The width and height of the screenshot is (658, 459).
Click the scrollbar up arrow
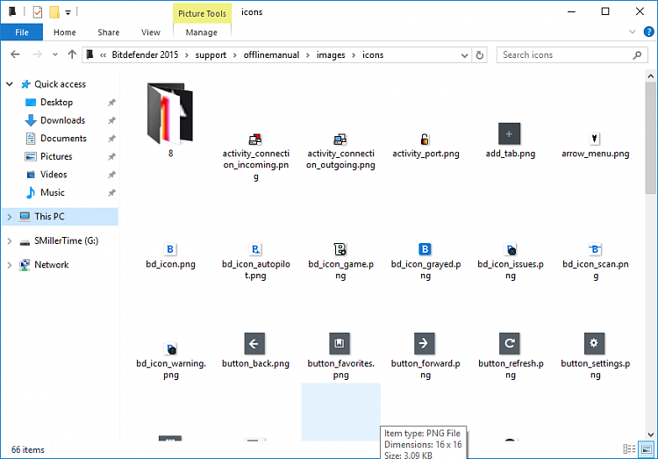pyautogui.click(x=650, y=76)
